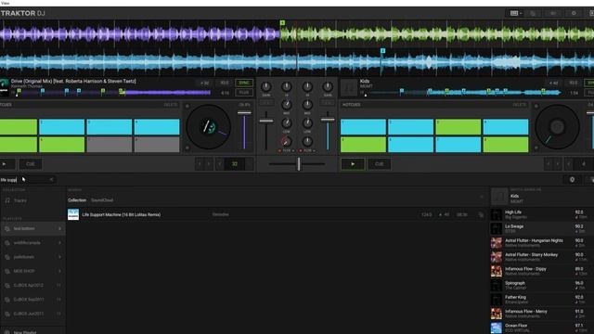Viewport: 594px width, 334px height.
Task: Adjust right channel filter knob
Action: click(307, 142)
